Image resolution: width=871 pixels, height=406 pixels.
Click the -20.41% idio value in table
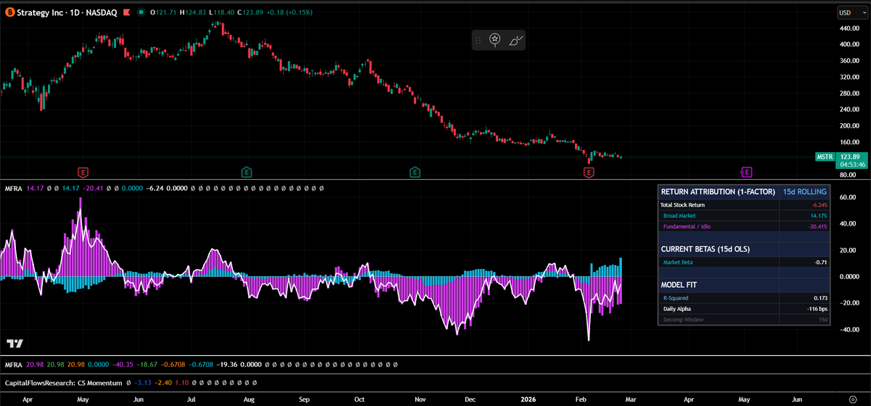pyautogui.click(x=817, y=226)
